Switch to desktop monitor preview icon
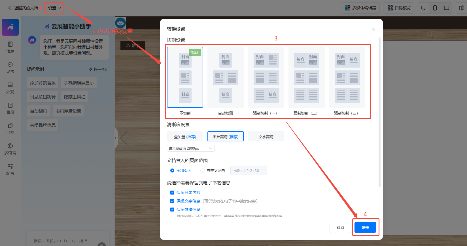This screenshot has width=467, height=246. (x=424, y=8)
